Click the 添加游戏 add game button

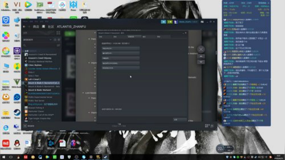click(x=29, y=126)
